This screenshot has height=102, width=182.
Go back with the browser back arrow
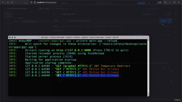click(x=3, y=2)
